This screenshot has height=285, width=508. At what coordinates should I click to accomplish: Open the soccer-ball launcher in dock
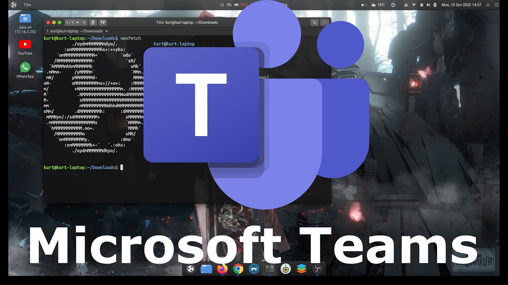coord(190,269)
